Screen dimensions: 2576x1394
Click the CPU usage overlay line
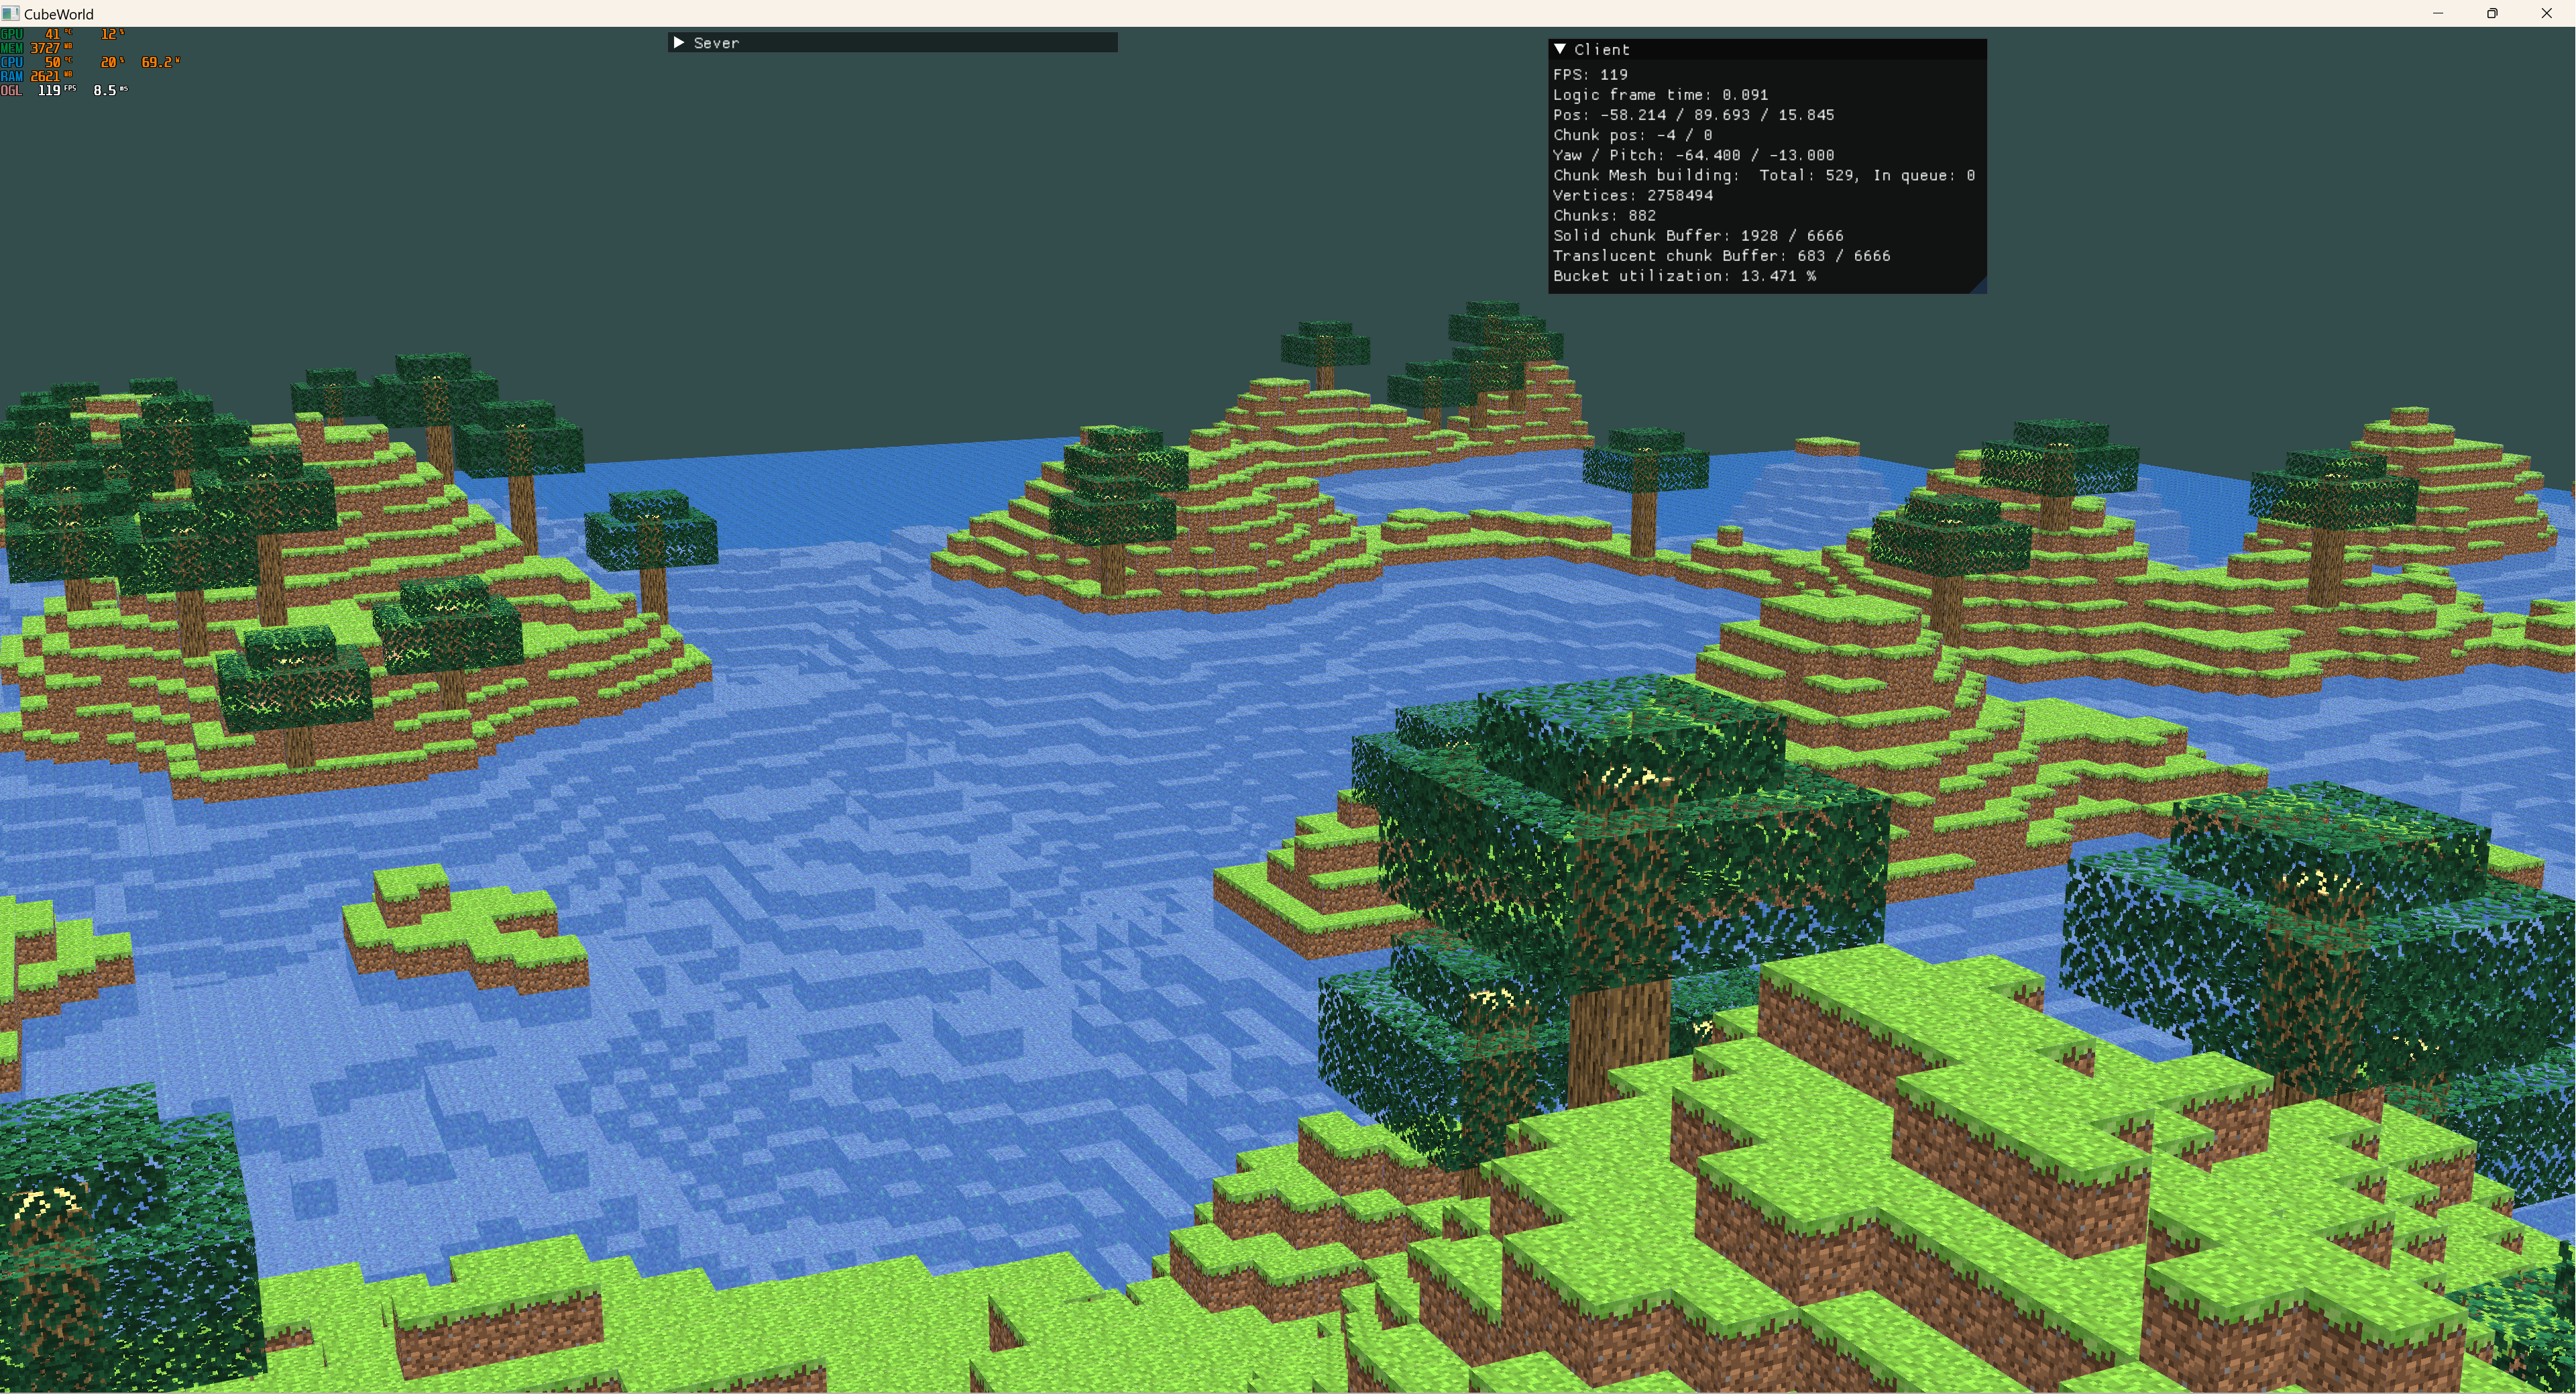90,62
